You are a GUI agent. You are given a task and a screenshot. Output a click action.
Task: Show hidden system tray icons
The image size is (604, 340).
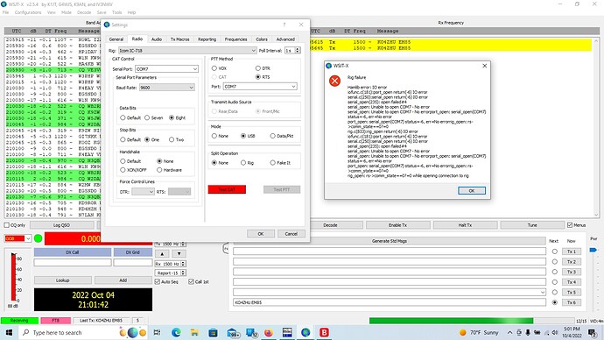pyautogui.click(x=509, y=332)
